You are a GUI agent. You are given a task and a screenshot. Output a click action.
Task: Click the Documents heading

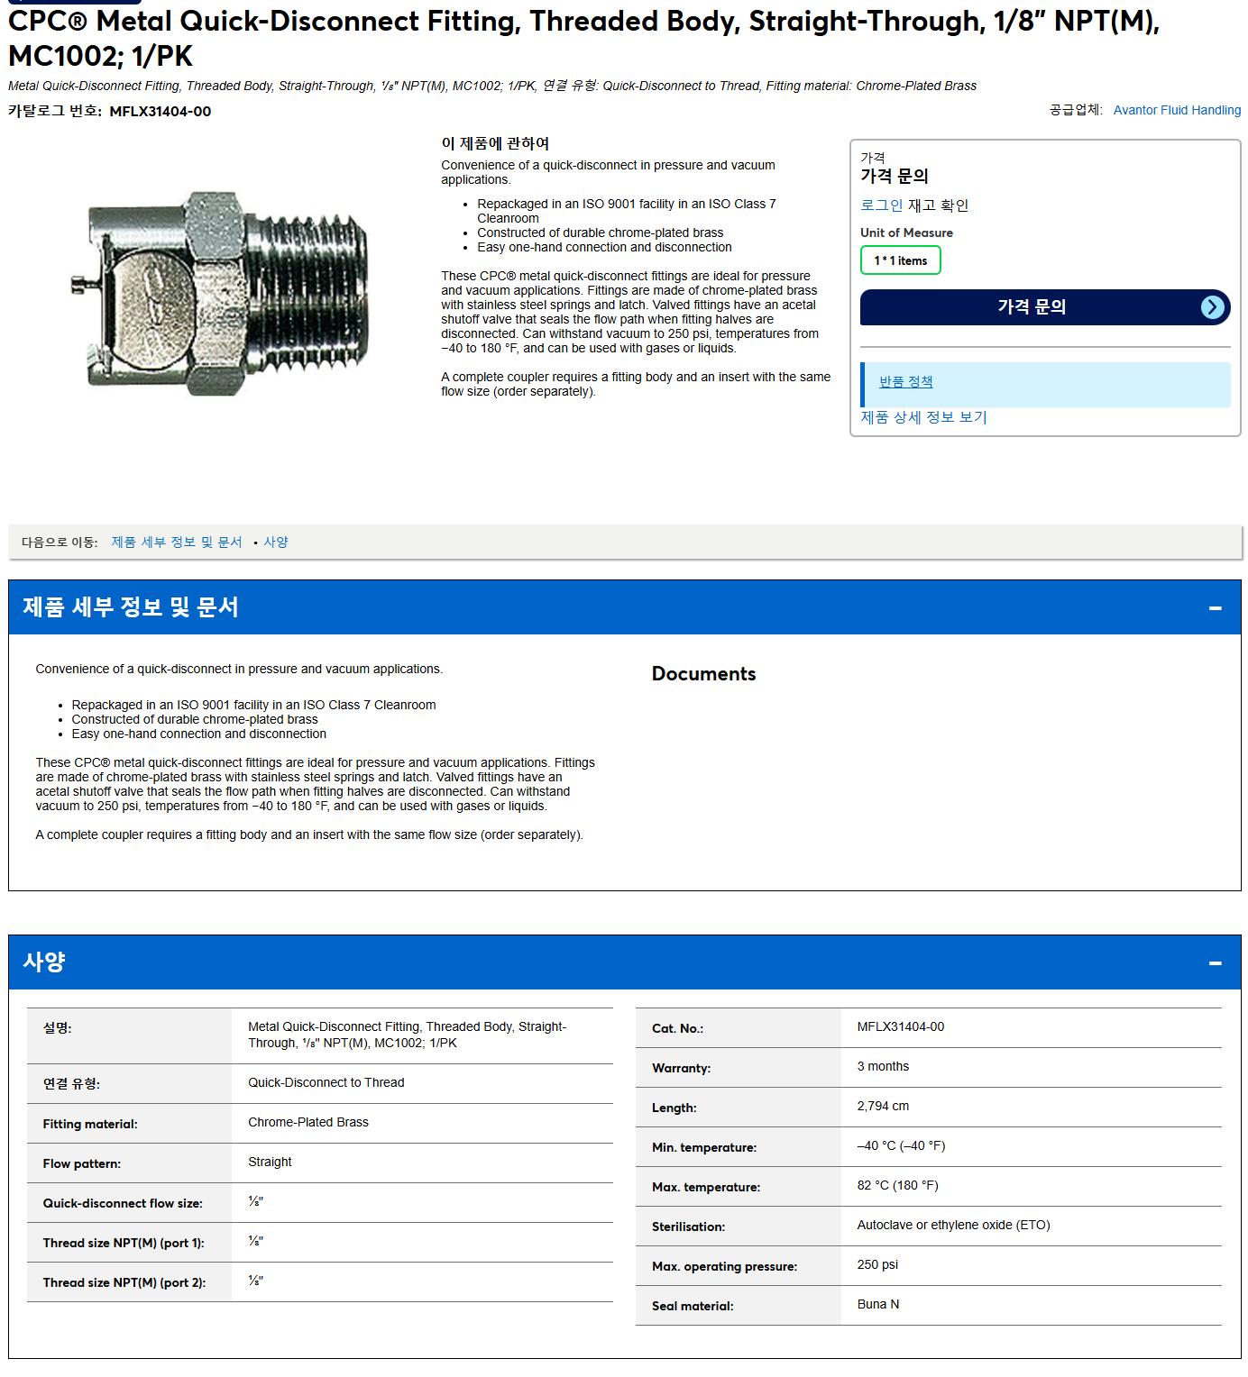[703, 674]
